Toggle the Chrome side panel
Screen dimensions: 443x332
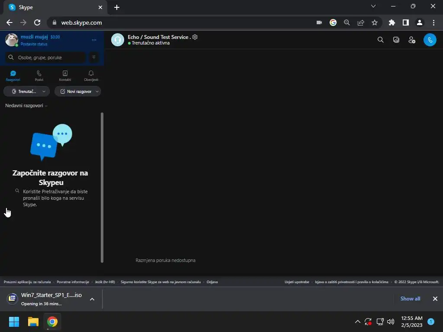pyautogui.click(x=406, y=22)
